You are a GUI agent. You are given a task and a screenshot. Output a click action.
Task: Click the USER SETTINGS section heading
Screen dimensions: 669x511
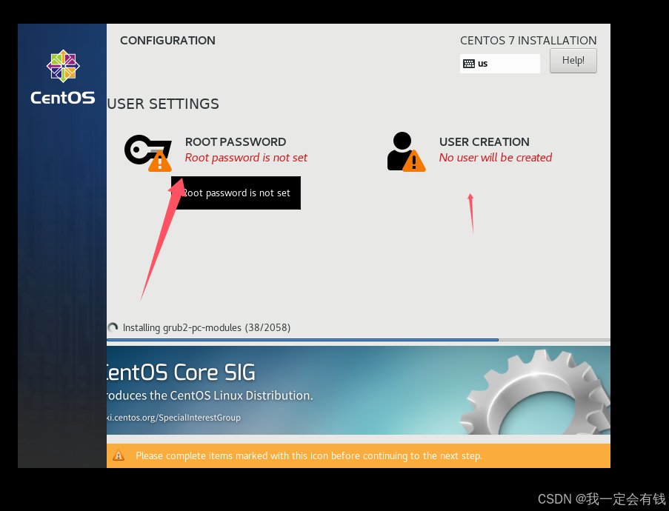coord(163,104)
